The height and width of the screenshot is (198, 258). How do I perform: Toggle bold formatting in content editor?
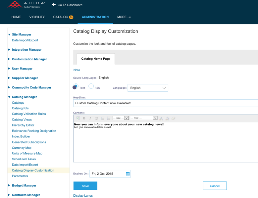pos(84,118)
